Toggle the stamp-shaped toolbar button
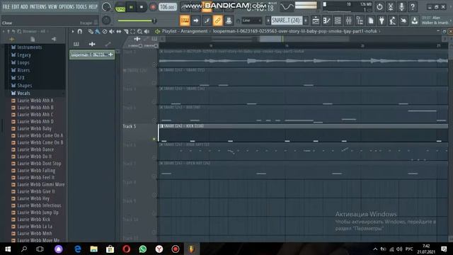Image resolution: width=453 pixels, height=255 pixels. 229,21
